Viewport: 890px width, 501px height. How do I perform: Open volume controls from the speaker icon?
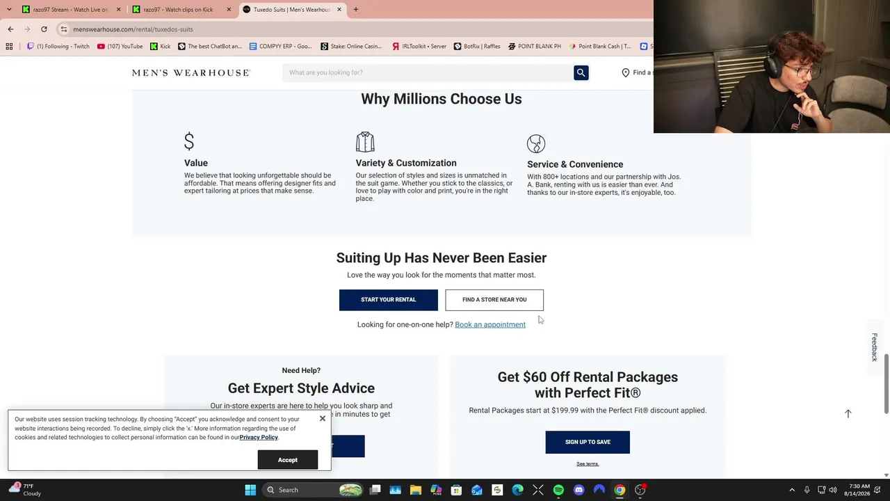[x=833, y=490]
